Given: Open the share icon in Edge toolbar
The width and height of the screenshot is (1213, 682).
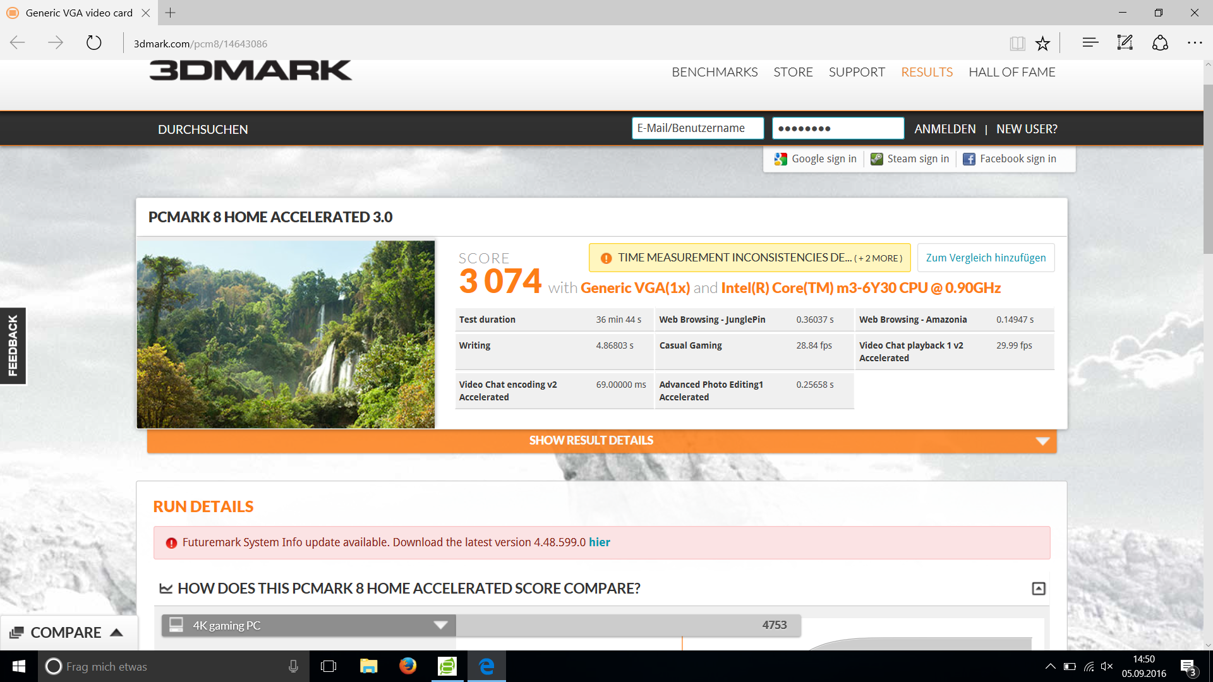Looking at the screenshot, I should (x=1160, y=43).
